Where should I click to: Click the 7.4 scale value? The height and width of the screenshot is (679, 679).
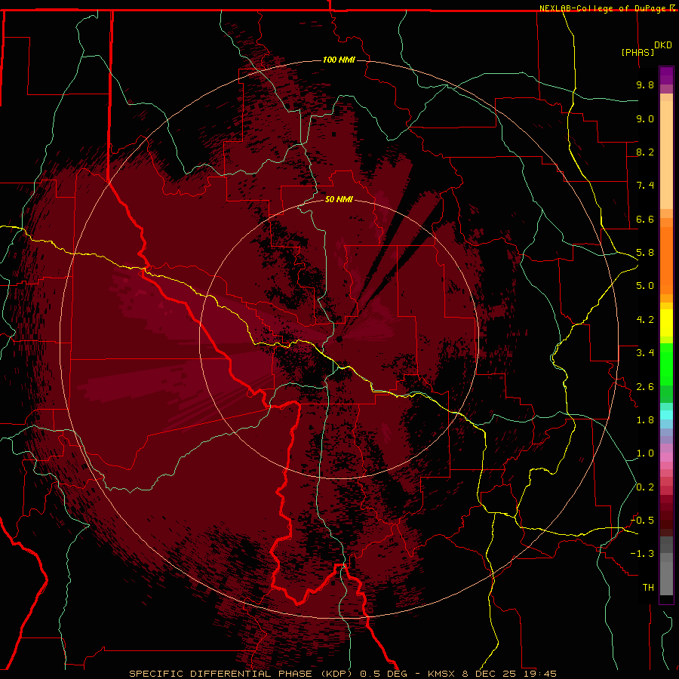point(645,186)
